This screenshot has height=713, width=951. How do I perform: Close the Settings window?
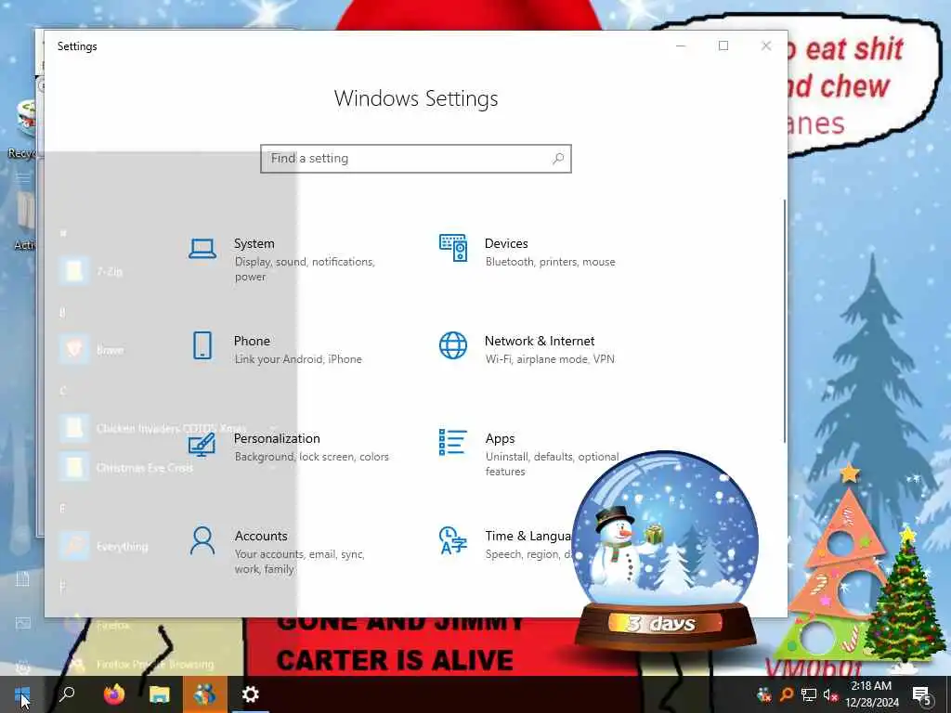click(x=766, y=46)
